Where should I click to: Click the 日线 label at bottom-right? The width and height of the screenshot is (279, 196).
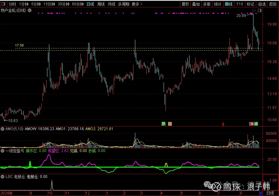[x=270, y=193]
